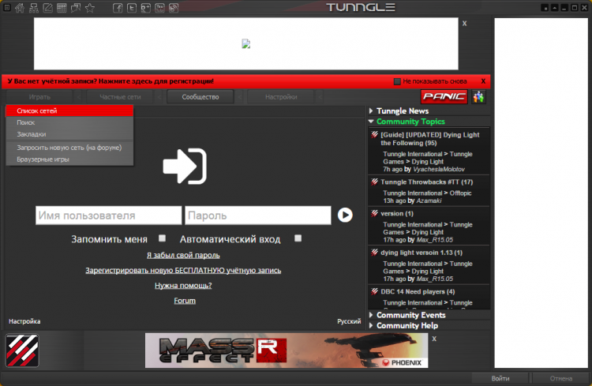Dismiss the red registration bar with X

point(483,81)
